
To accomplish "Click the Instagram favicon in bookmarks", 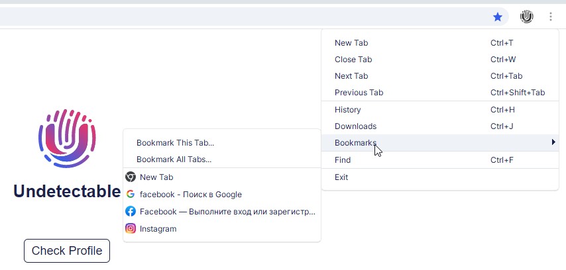I will point(131,229).
